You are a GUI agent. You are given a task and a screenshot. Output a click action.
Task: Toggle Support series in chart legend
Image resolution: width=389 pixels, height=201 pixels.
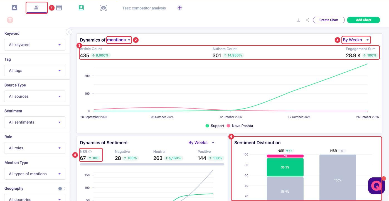pos(215,126)
